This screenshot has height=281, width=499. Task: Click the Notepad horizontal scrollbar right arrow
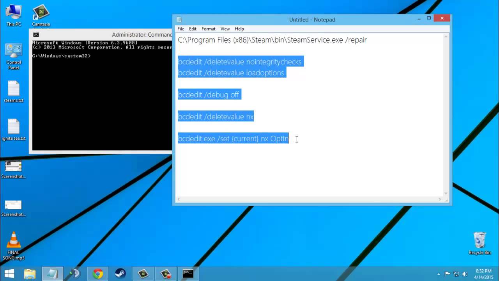(x=440, y=199)
